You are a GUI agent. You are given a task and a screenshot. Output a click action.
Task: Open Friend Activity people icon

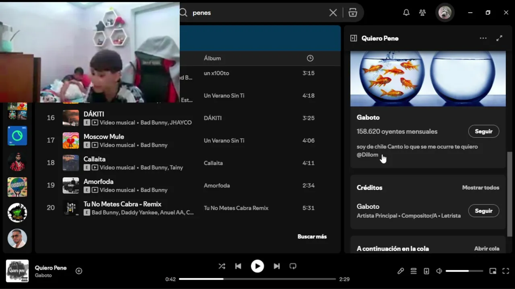point(422,13)
